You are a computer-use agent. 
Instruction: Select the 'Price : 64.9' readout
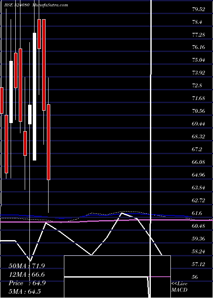27,283
